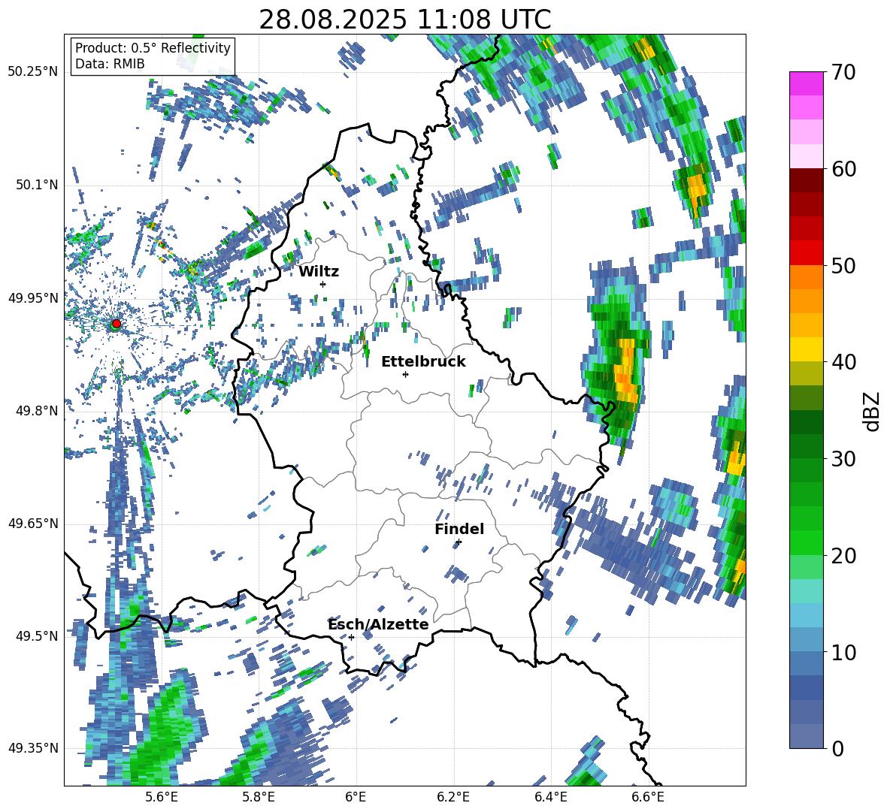Click the Data: RMIB text
890x812 pixels.
click(110, 64)
